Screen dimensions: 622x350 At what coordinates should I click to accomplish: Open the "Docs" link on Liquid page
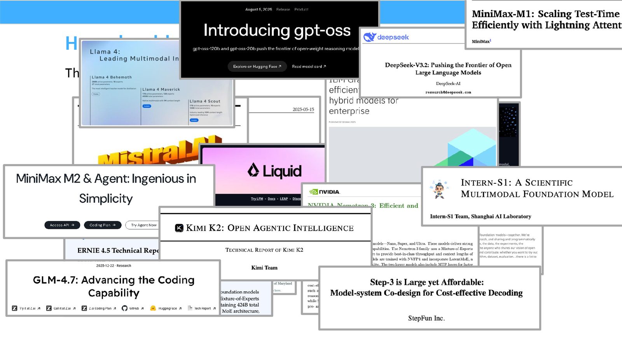click(x=271, y=199)
